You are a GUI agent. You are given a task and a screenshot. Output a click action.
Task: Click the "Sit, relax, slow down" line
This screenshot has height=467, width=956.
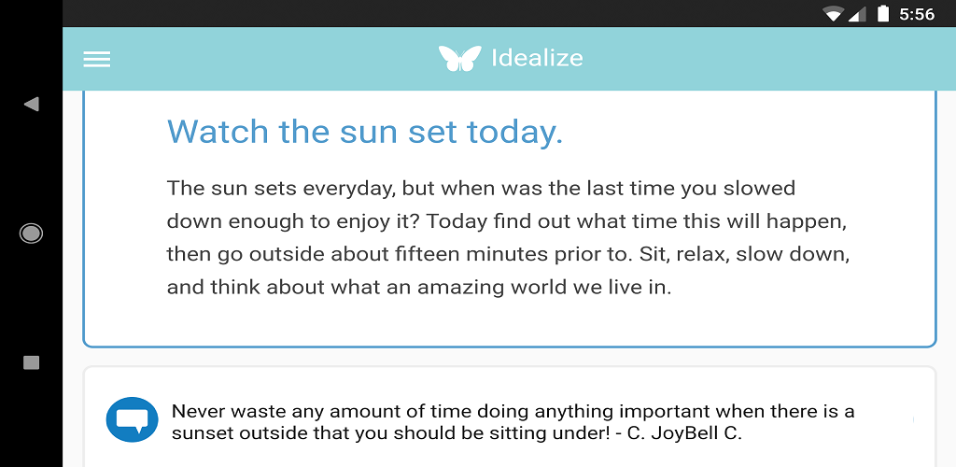507,254
